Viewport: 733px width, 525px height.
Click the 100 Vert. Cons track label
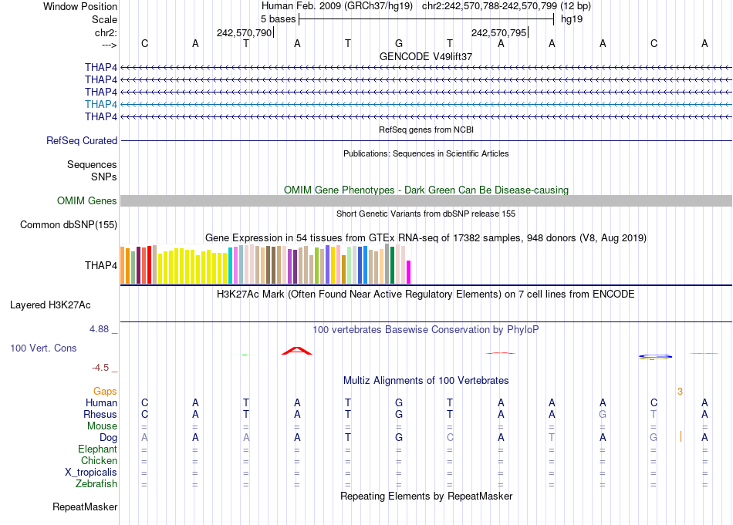coord(43,348)
